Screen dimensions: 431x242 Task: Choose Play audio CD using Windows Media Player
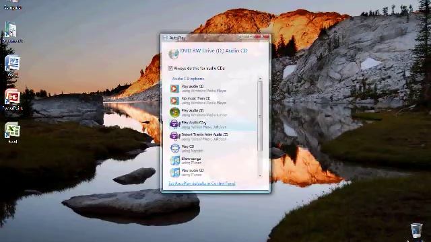[213, 88]
